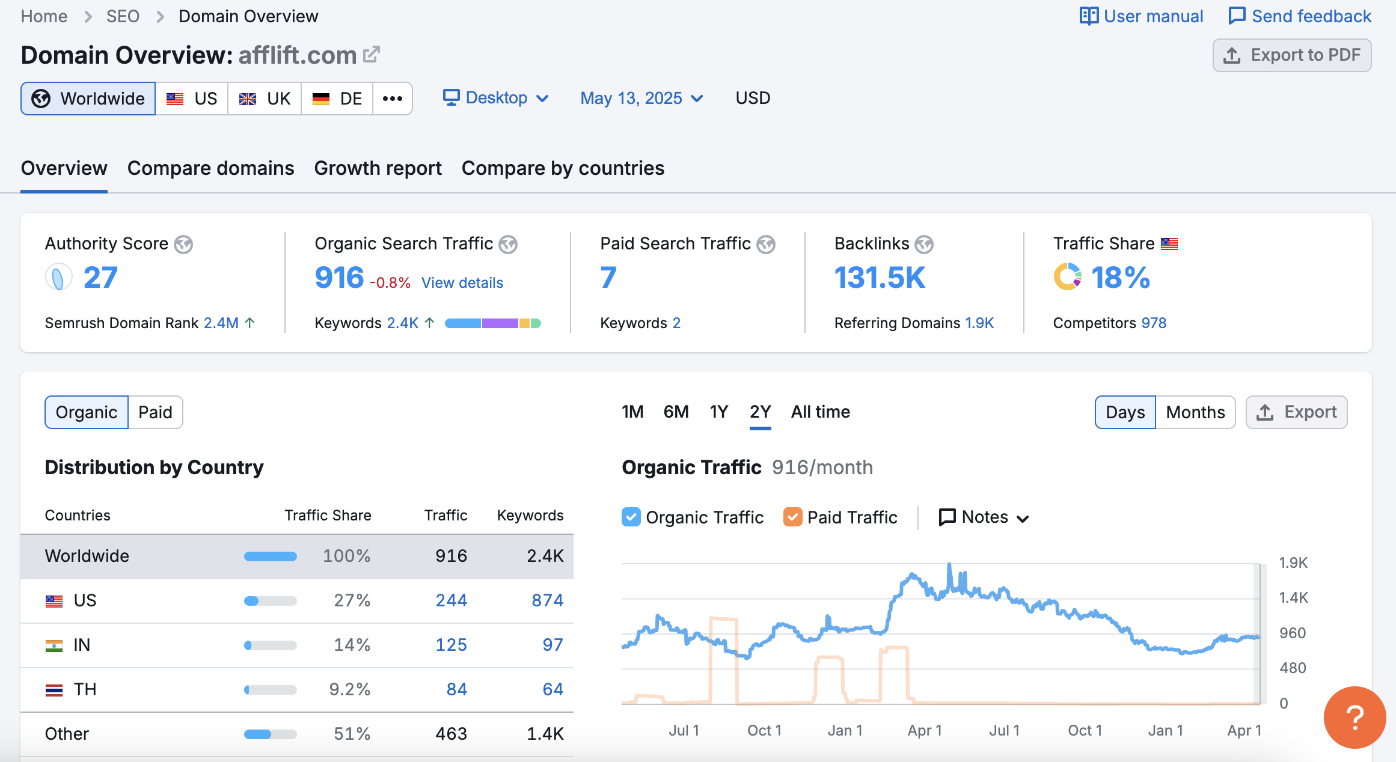This screenshot has height=762, width=1396.
Task: Click the DE flag icon in region selector
Action: [x=321, y=99]
